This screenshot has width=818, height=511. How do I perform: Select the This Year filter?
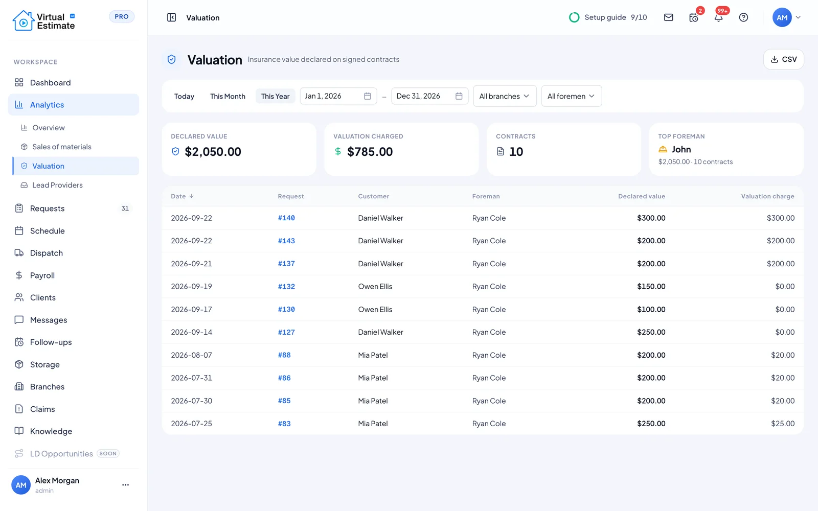click(275, 96)
